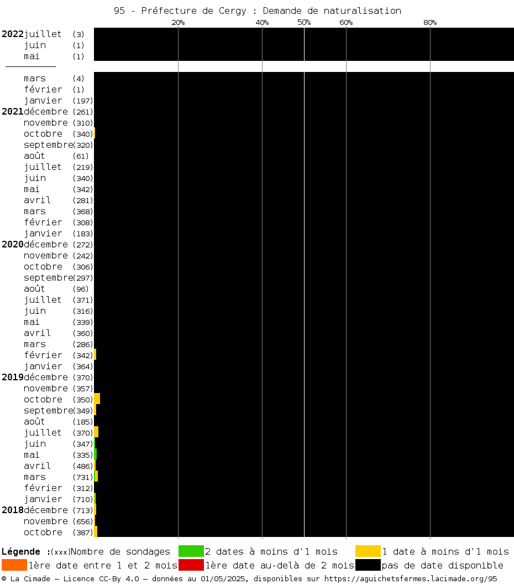The image size is (514, 584).
Task: Click the black legend color swatch
Action: tap(368, 565)
